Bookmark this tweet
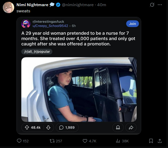This screenshot has height=148, width=168. click(151, 141)
